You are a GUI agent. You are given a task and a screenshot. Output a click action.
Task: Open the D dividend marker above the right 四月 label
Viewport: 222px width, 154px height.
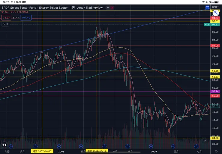(173, 147)
